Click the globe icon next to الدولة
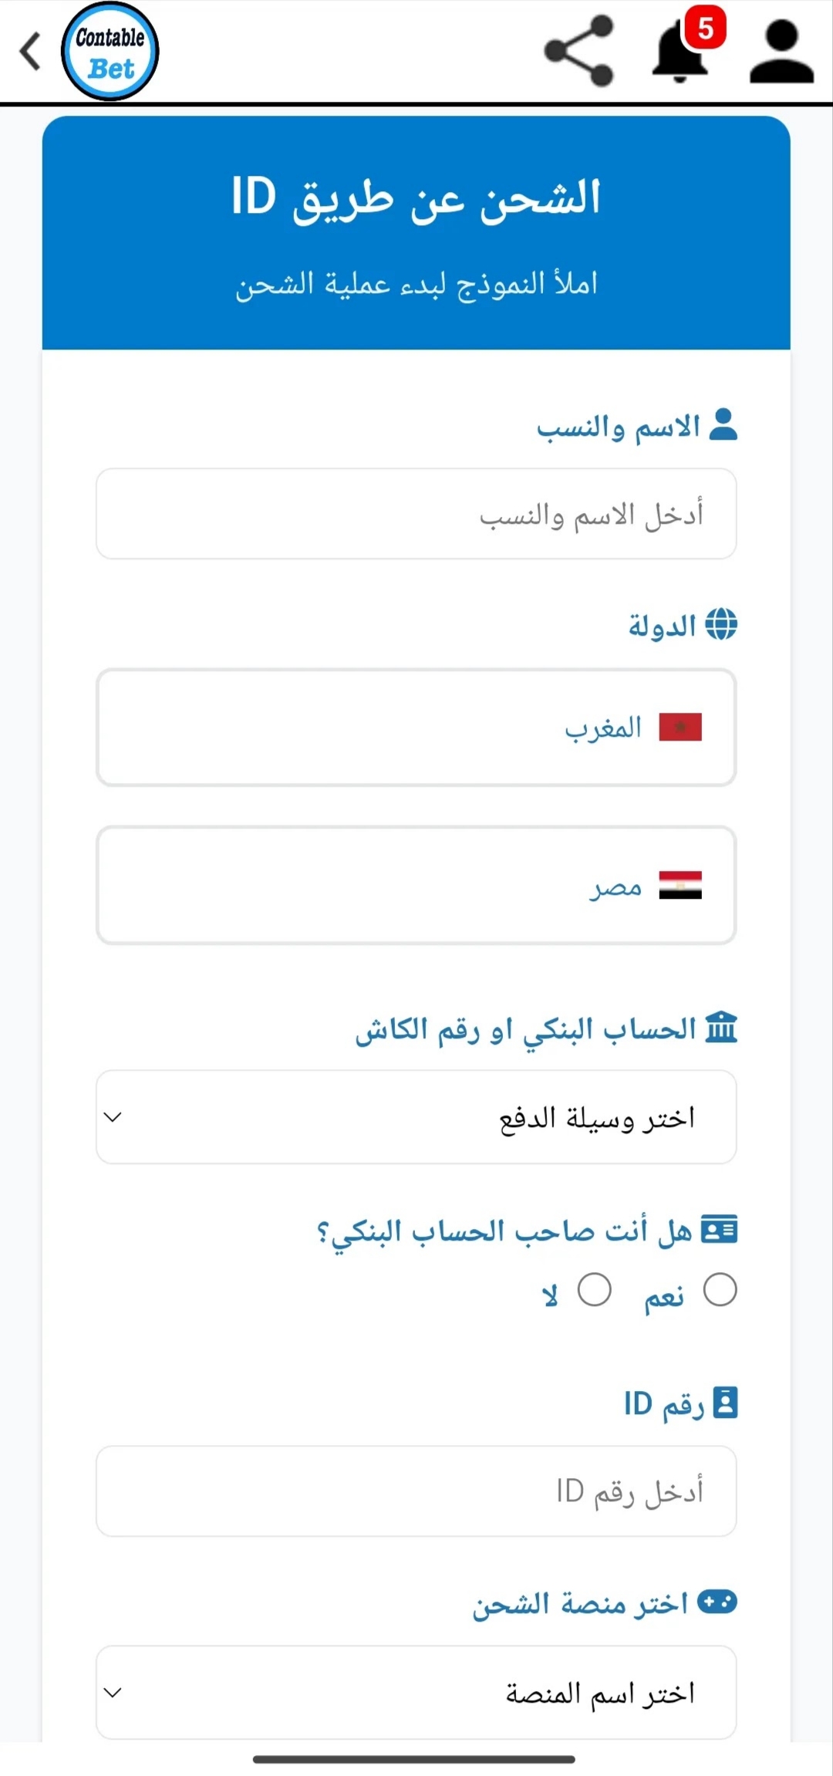 [x=721, y=623]
